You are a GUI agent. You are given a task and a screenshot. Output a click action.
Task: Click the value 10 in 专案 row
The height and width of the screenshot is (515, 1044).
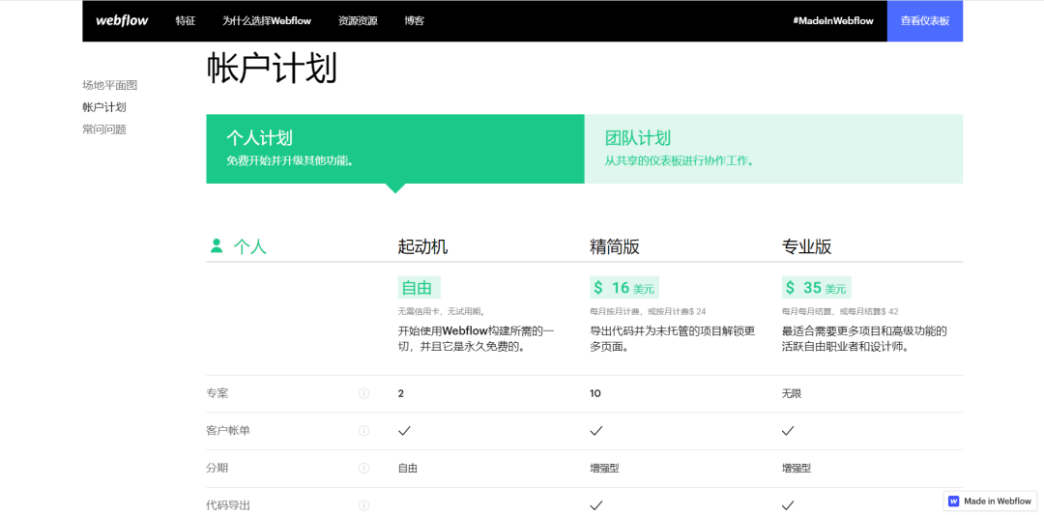(595, 393)
